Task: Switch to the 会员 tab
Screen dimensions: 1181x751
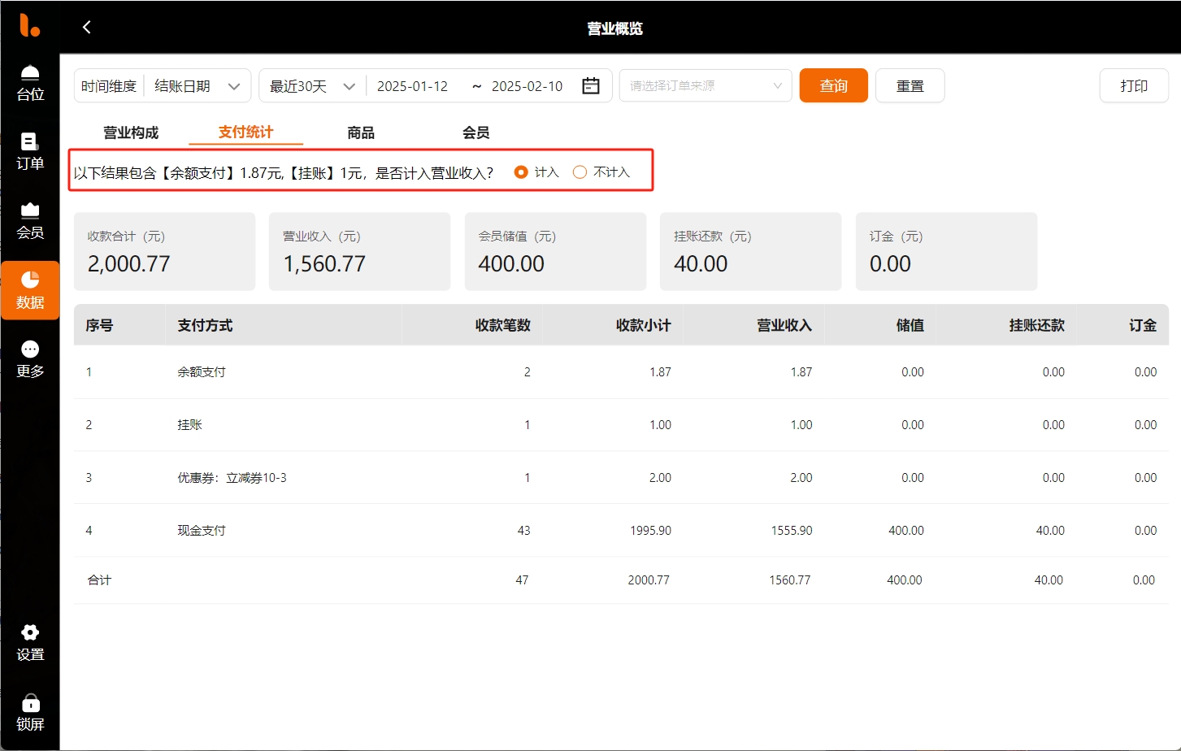Action: [475, 132]
